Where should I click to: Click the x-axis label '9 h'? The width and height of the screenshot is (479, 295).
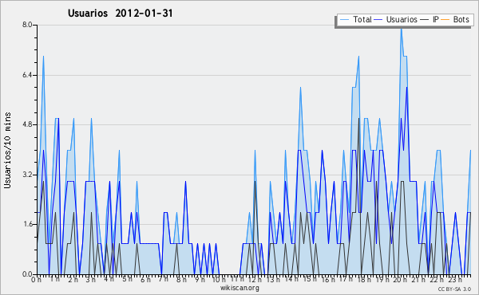[x=200, y=279]
